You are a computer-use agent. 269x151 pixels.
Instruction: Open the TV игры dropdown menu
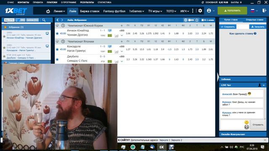tap(155, 11)
